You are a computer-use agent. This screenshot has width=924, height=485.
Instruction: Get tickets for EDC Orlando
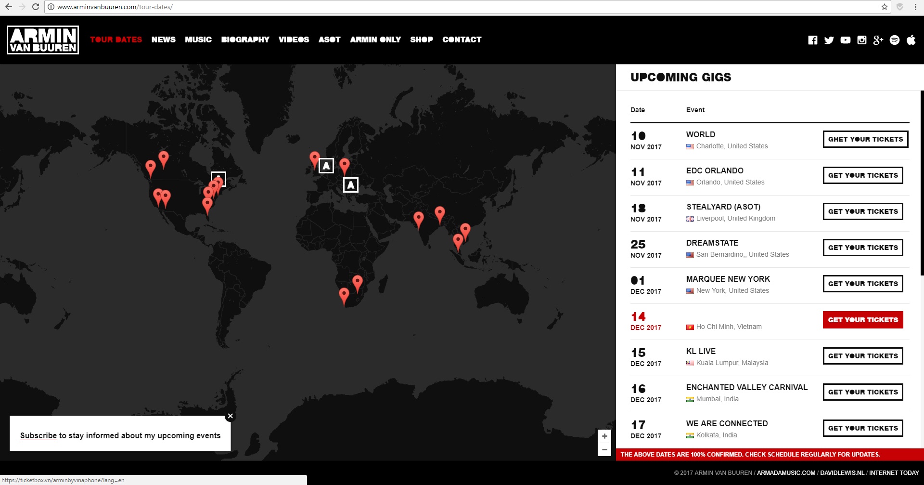pos(862,175)
